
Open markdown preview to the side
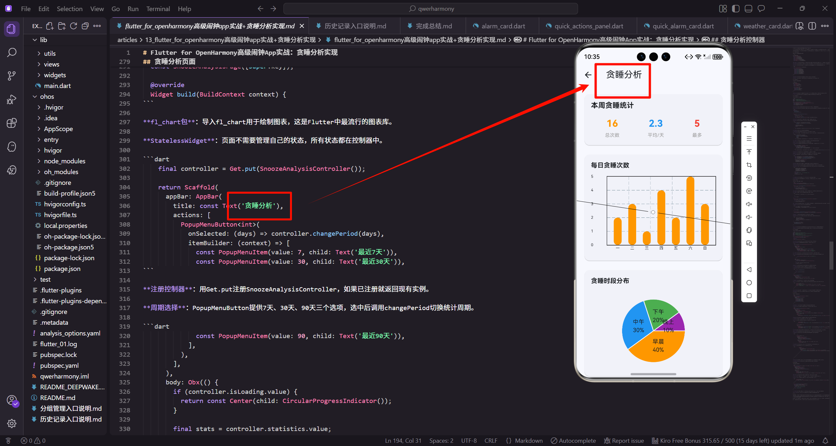point(799,26)
